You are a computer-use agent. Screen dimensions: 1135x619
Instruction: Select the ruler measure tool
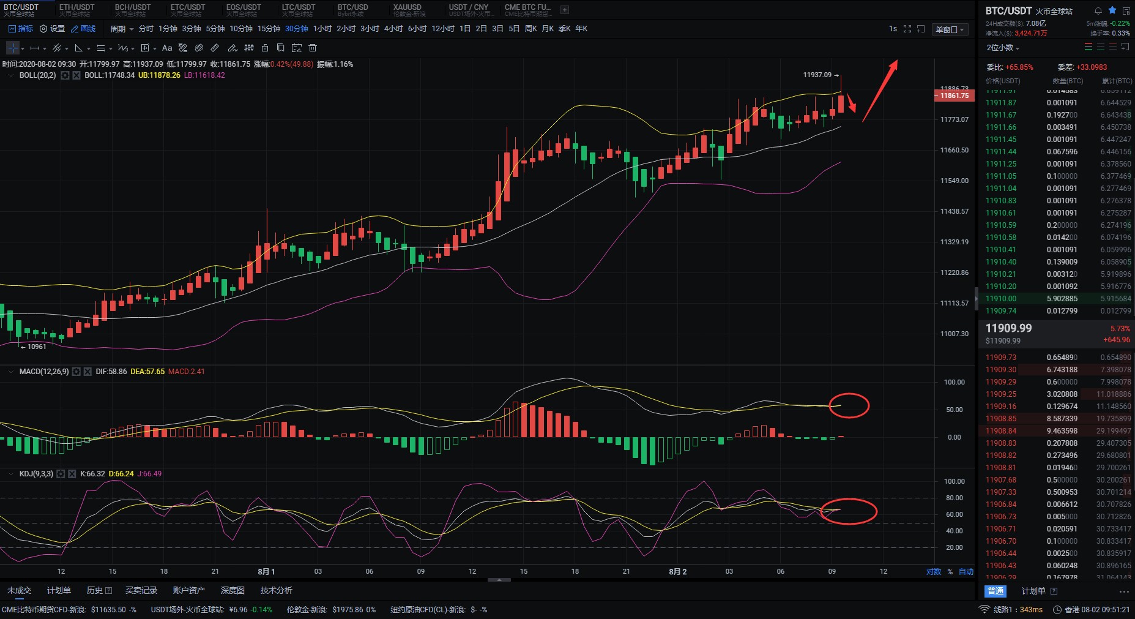pyautogui.click(x=215, y=48)
